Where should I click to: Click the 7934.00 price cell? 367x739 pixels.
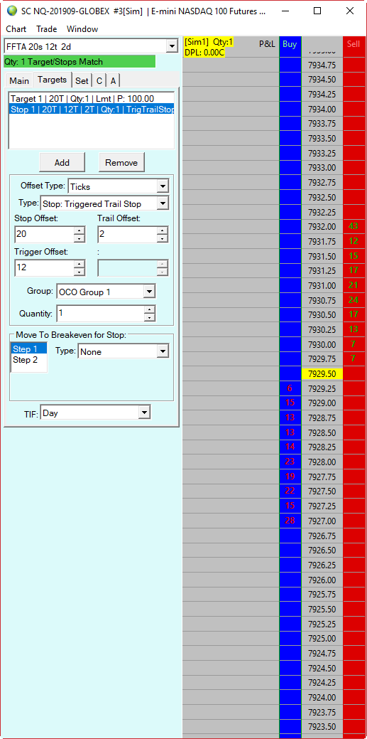coord(322,109)
